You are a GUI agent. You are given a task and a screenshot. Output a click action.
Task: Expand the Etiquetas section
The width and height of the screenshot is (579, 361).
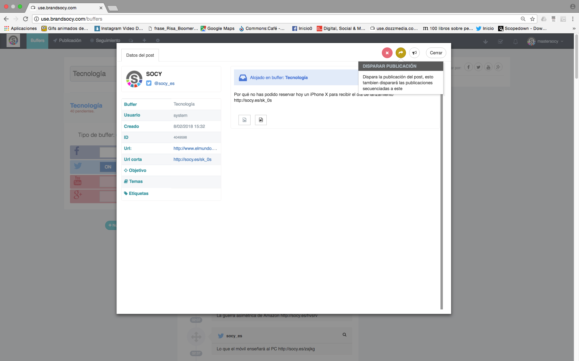(136, 194)
